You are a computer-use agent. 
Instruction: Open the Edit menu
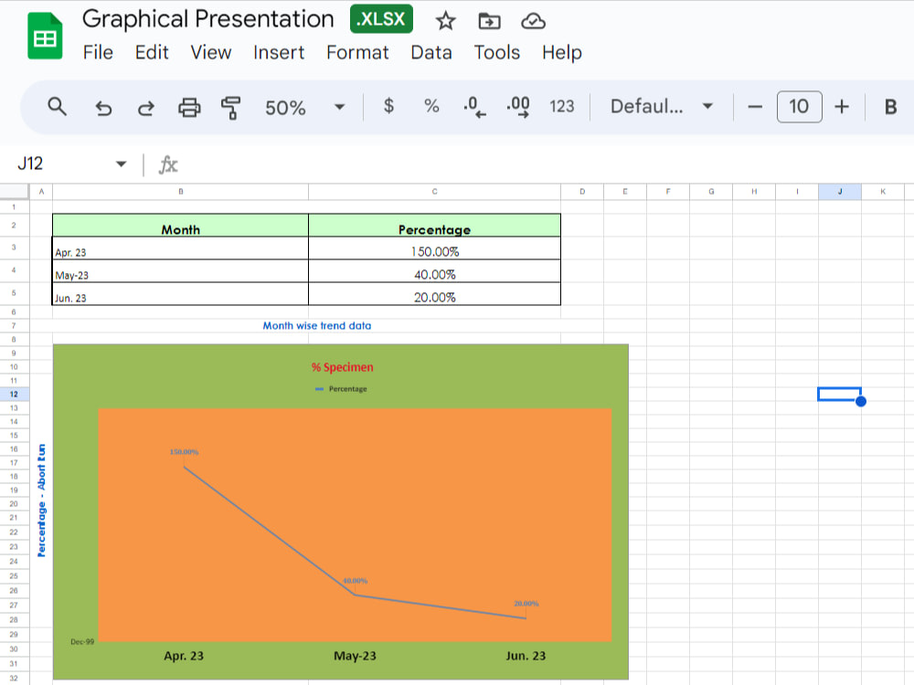click(x=152, y=52)
